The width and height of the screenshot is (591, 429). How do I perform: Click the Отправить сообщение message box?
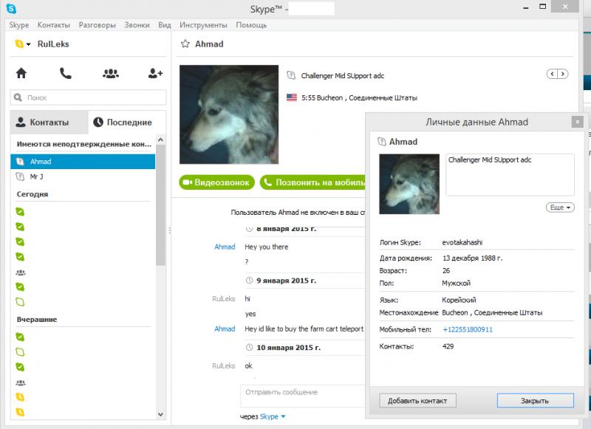[x=303, y=396]
